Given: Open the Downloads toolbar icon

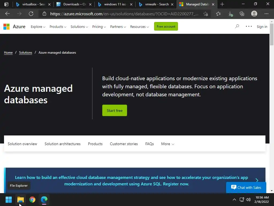Looking at the screenshot, I should pos(230,14).
